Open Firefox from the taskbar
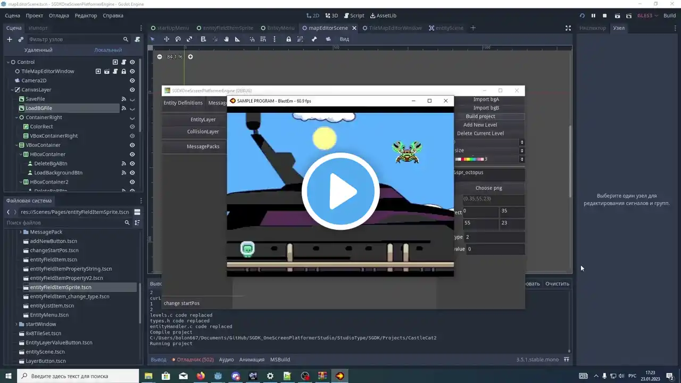This screenshot has height=383, width=681. [201, 376]
